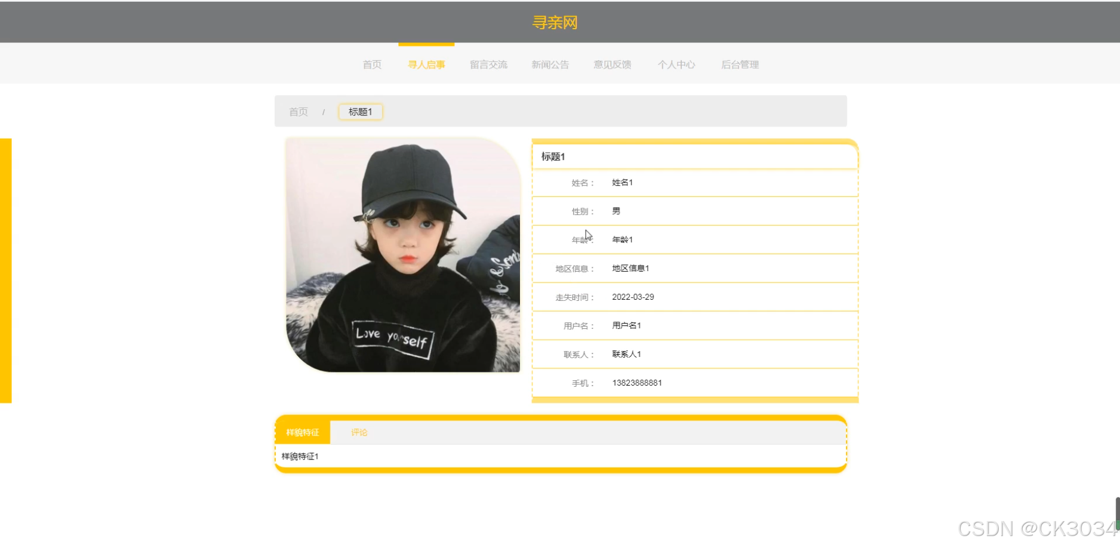Click the 寻亲网 site title
Image resolution: width=1120 pixels, height=548 pixels.
555,23
